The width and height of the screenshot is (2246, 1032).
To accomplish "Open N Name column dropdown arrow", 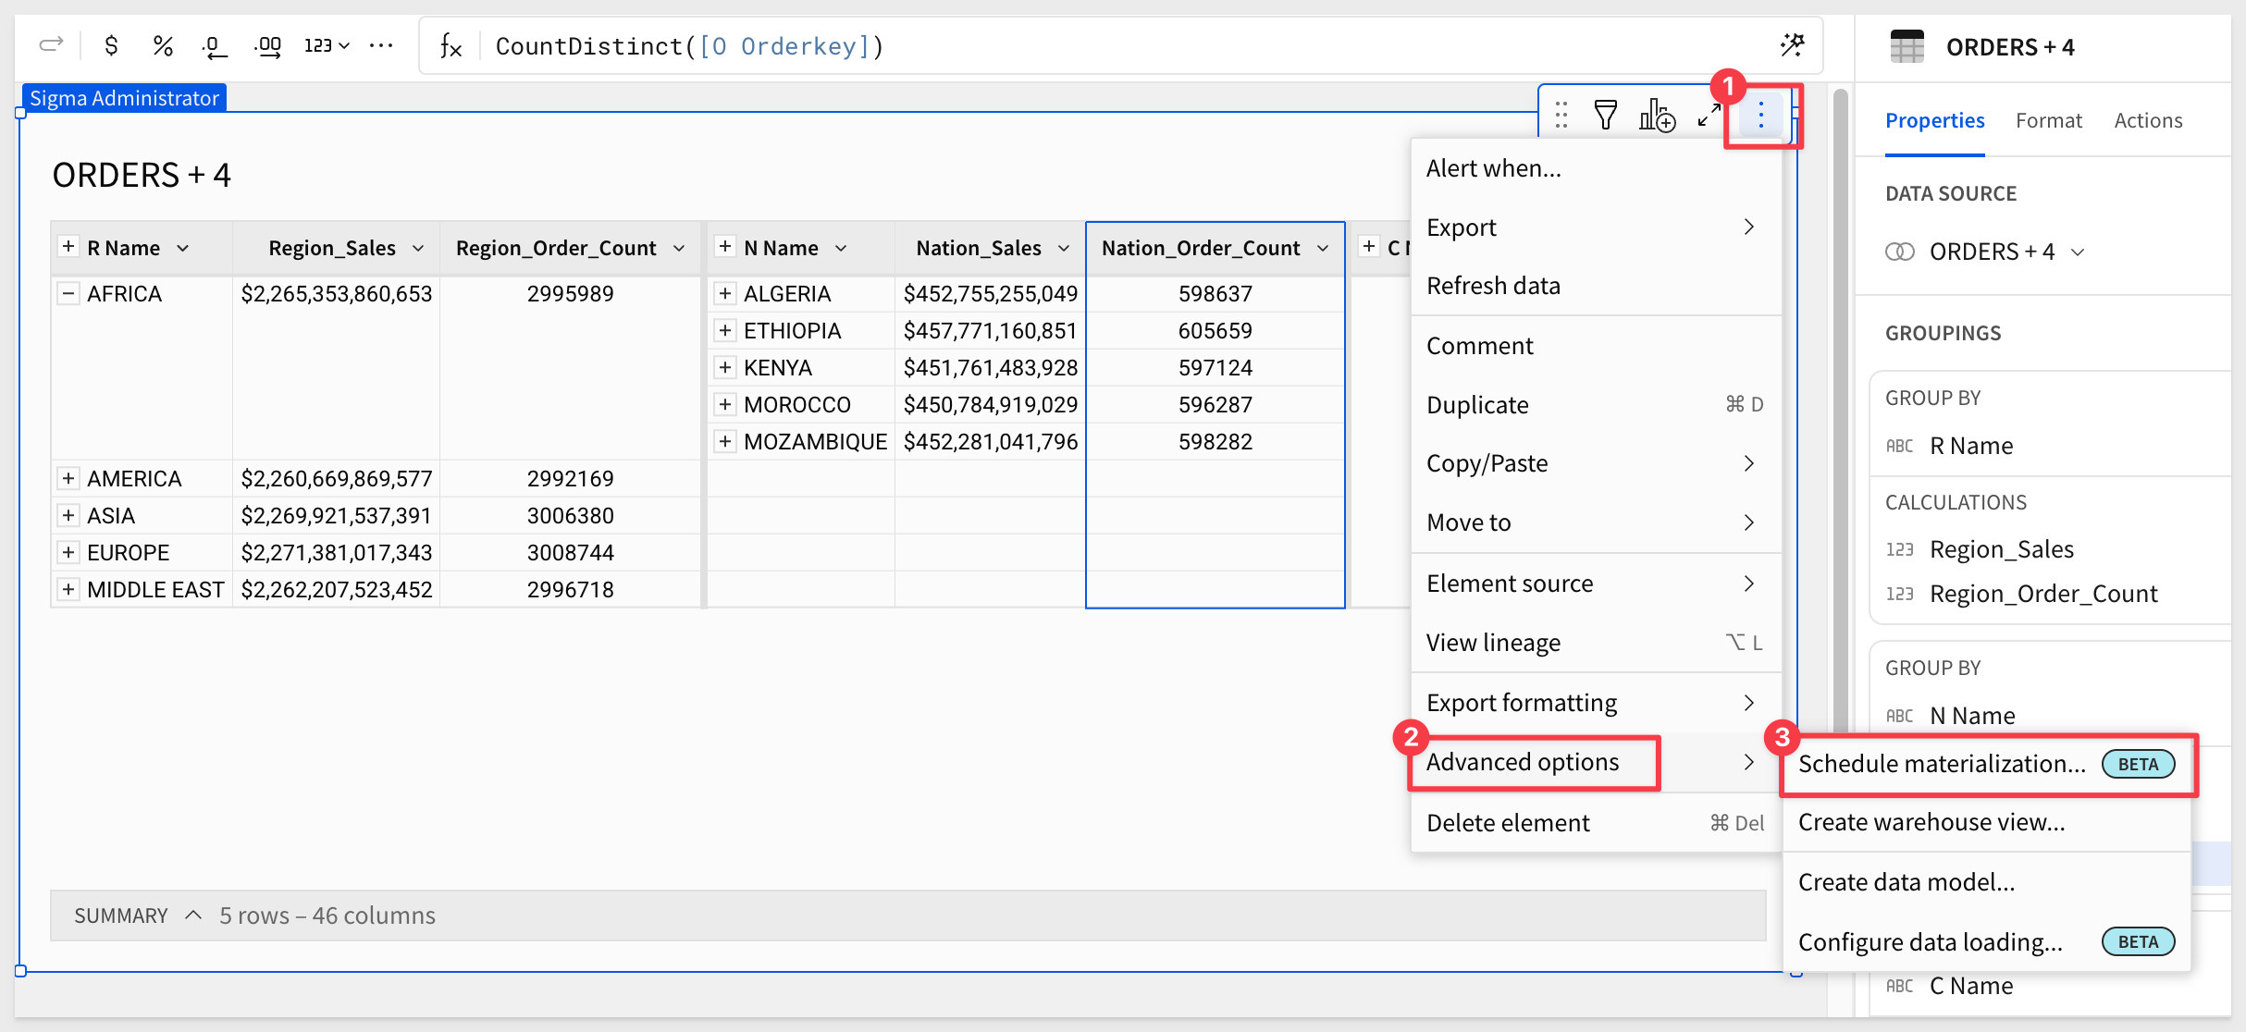I will point(841,248).
